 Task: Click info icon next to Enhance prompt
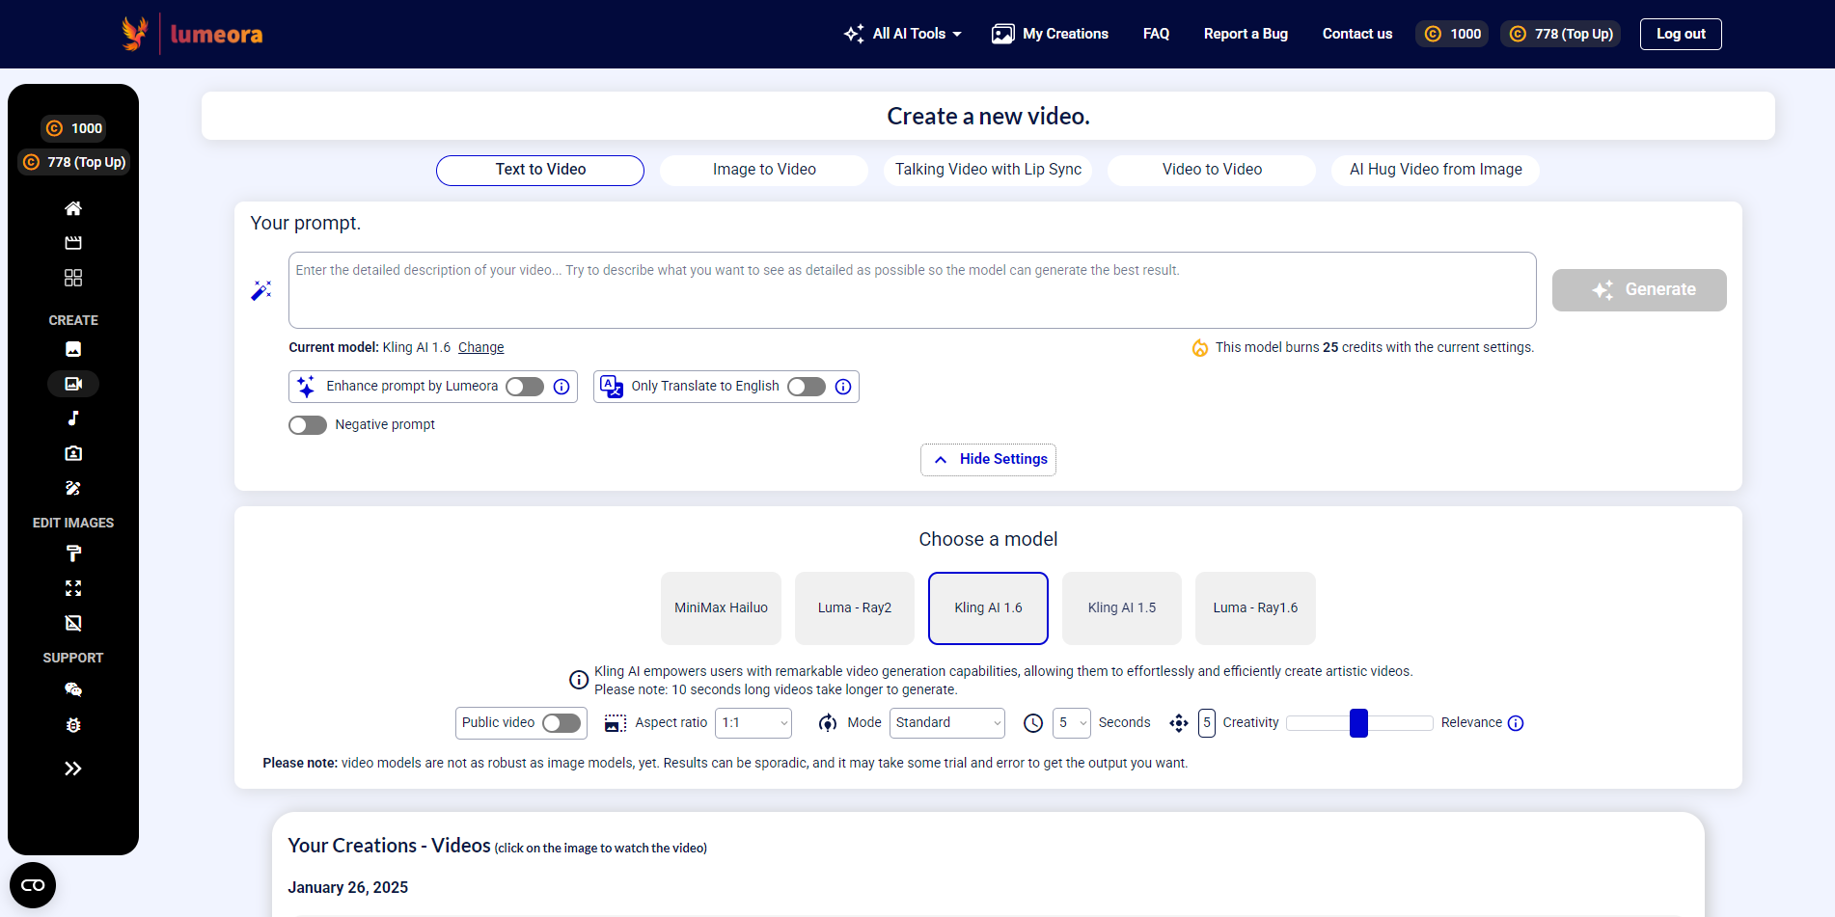coord(561,387)
